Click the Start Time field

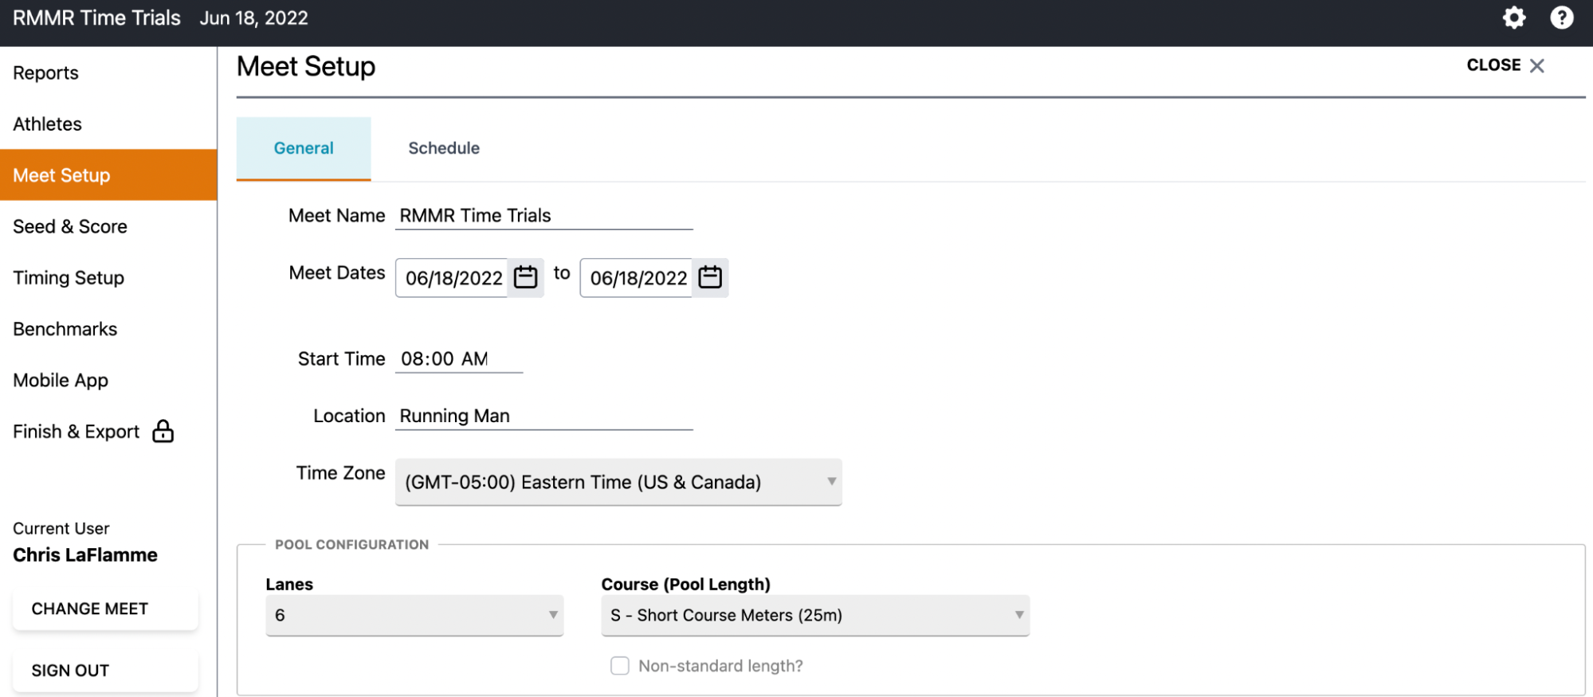[x=458, y=359]
